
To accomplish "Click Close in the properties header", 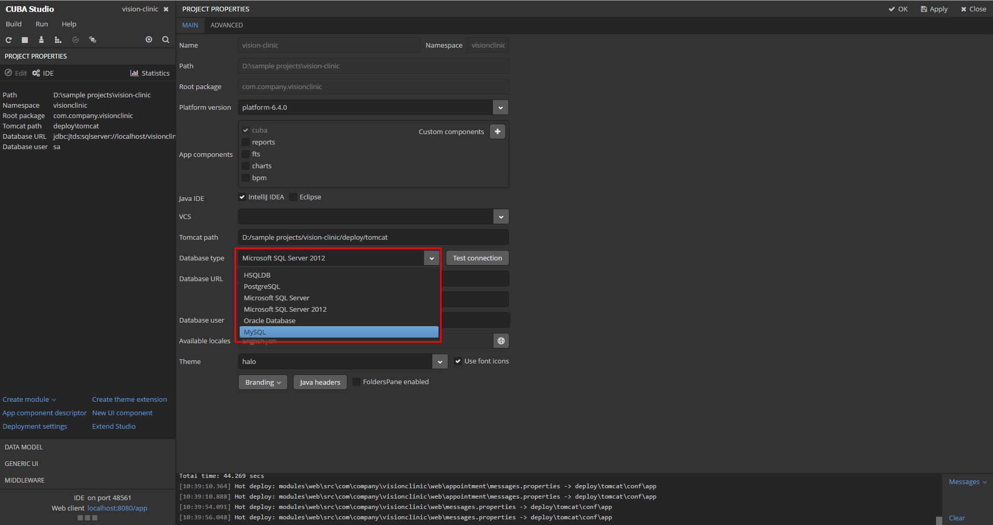I will point(974,9).
